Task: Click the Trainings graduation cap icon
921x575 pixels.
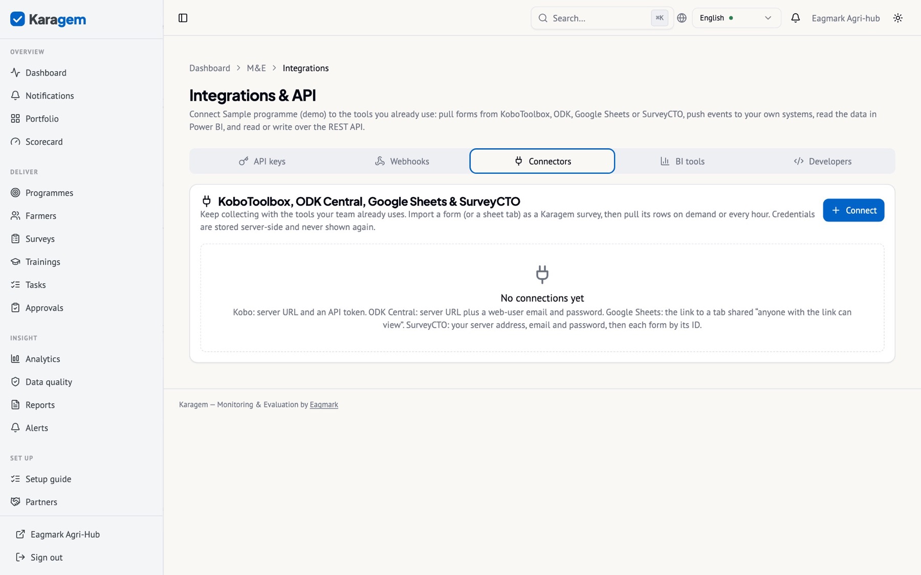Action: click(15, 262)
